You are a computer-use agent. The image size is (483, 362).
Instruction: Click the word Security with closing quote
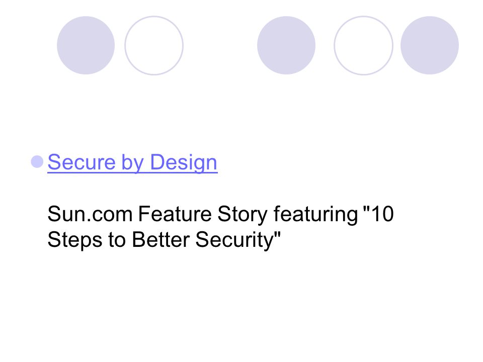[x=238, y=240]
